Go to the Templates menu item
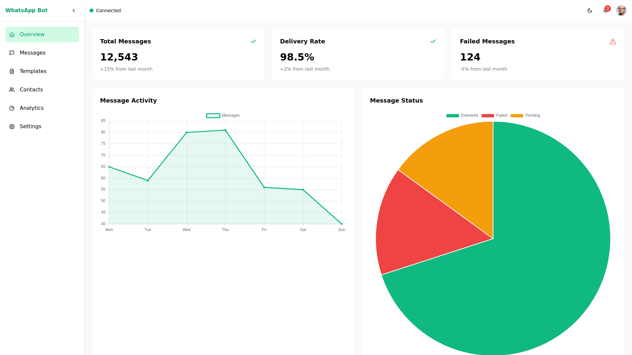Screen dimensions: 632x355 (33, 71)
